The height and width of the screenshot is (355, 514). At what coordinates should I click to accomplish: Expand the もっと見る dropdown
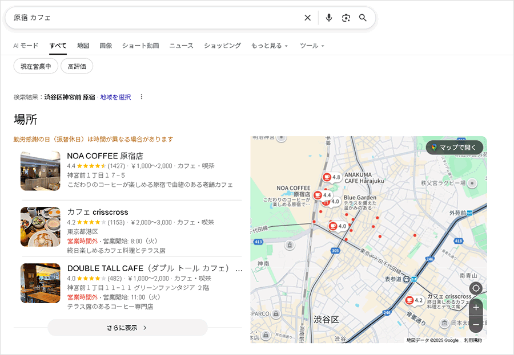click(x=269, y=46)
